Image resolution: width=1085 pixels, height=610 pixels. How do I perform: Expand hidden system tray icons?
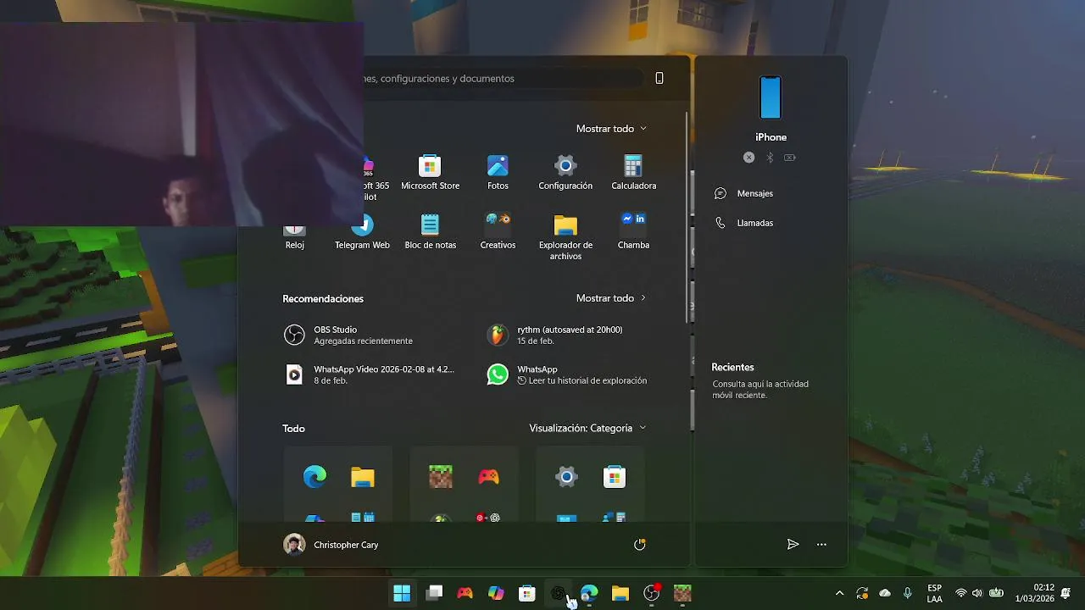pos(839,593)
